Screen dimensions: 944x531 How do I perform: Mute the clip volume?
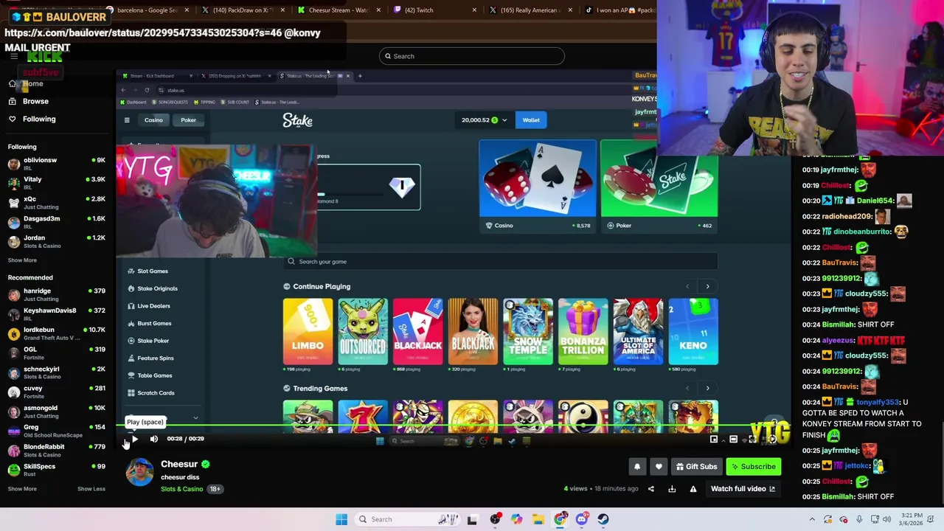pyautogui.click(x=154, y=439)
